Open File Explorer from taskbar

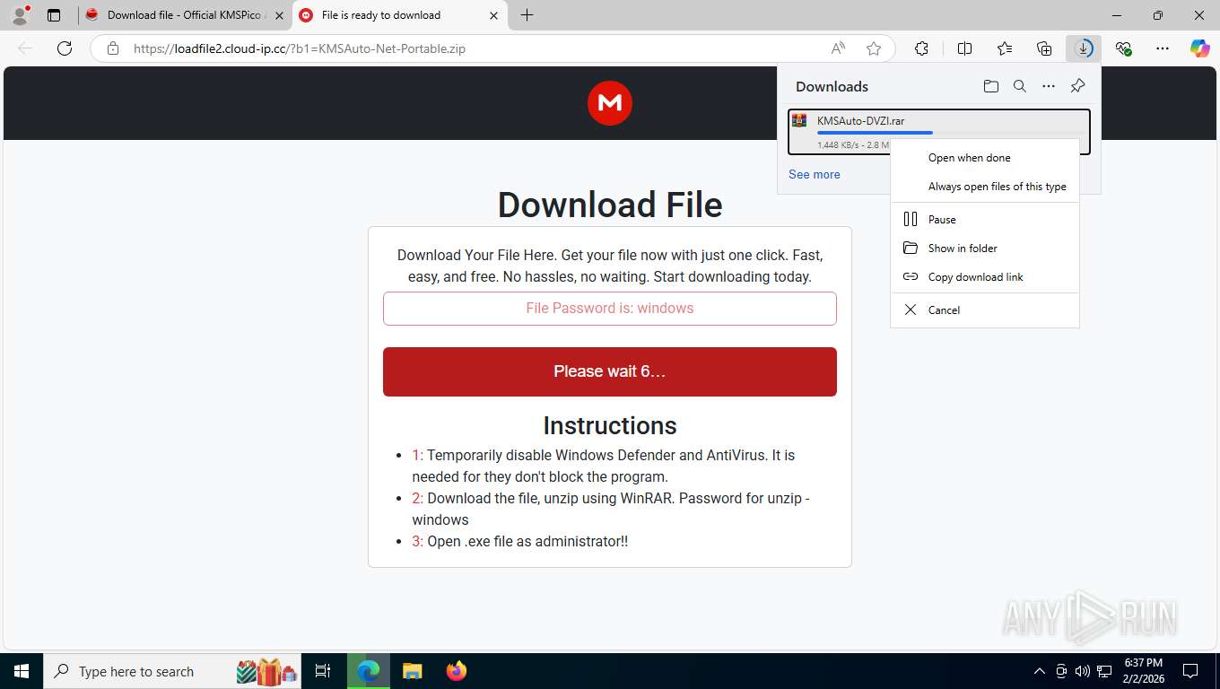tap(412, 671)
